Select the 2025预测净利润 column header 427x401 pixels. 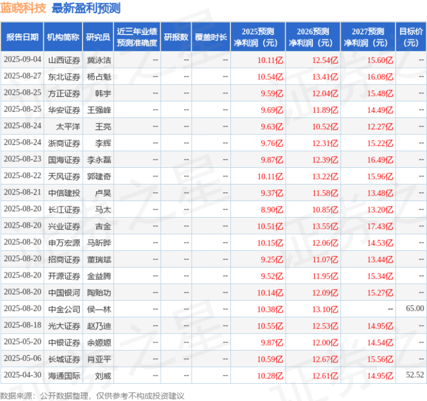click(258, 37)
